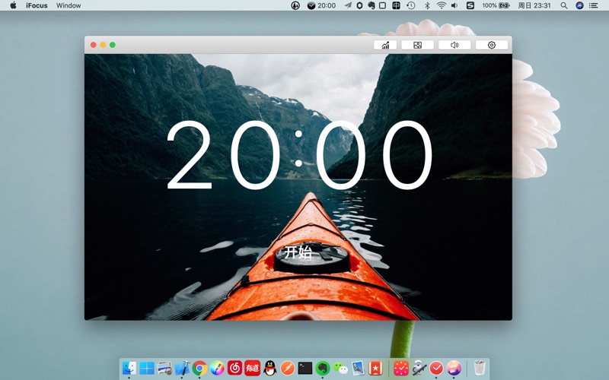Open Trash in the Dock
Image resolution: width=609 pixels, height=380 pixels.
(x=480, y=368)
